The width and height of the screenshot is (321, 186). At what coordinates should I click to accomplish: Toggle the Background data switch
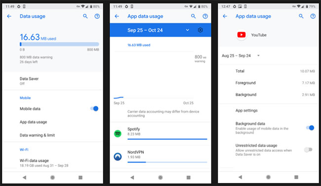coord(310,128)
